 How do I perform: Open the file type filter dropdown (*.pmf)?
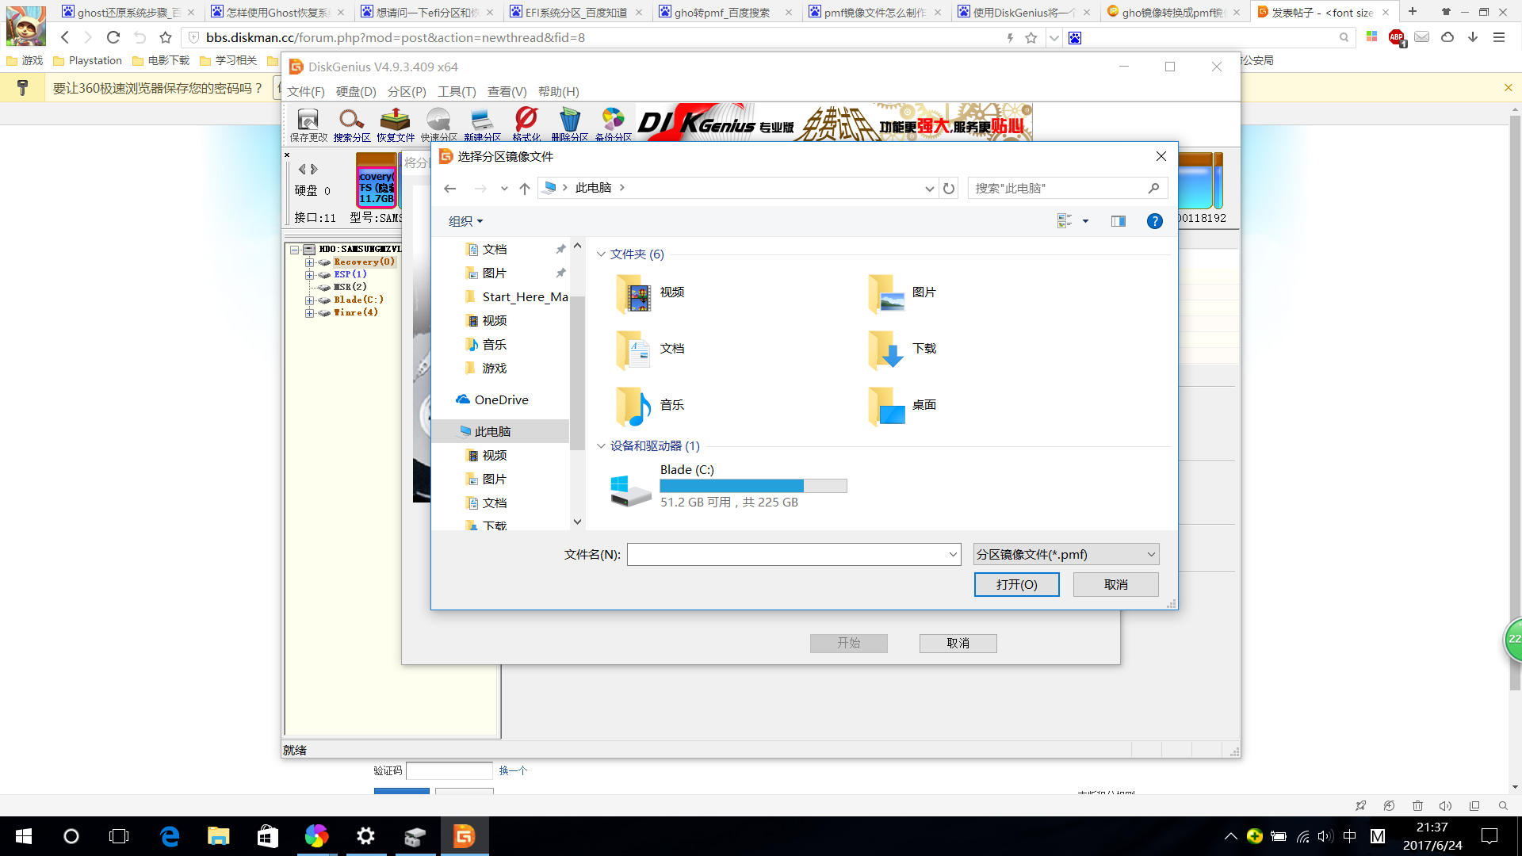point(1065,554)
